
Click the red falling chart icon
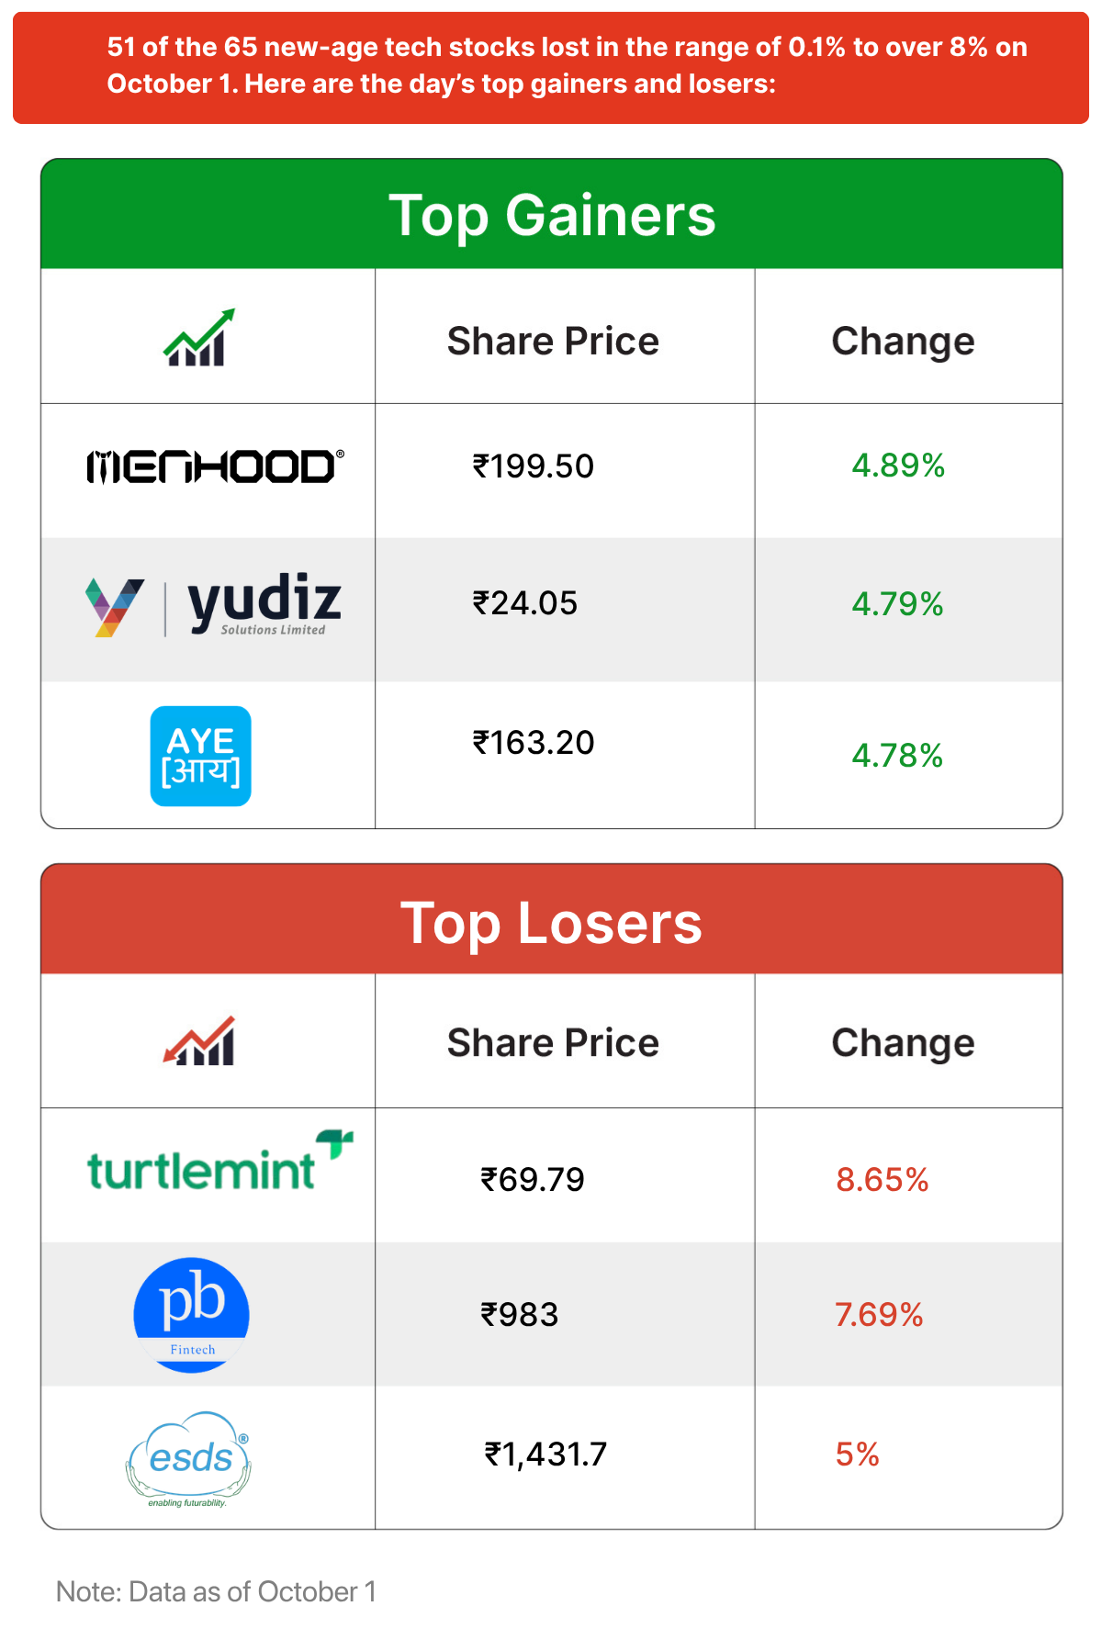[x=199, y=1040]
